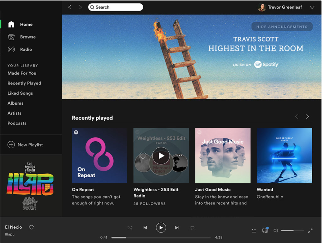Open Artists in library
This screenshot has height=244, width=323.
[x=14, y=113]
